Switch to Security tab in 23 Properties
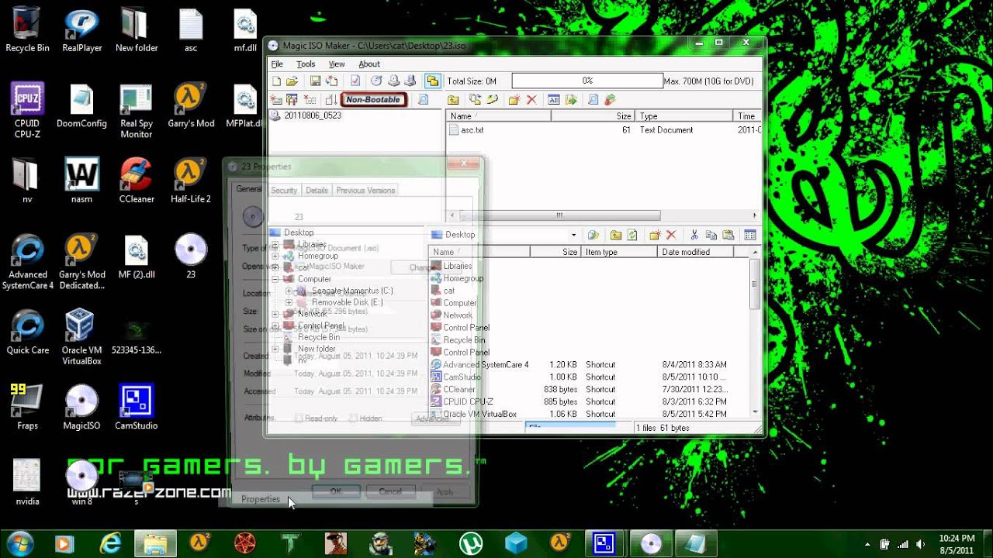The width and height of the screenshot is (993, 558). coord(284,190)
